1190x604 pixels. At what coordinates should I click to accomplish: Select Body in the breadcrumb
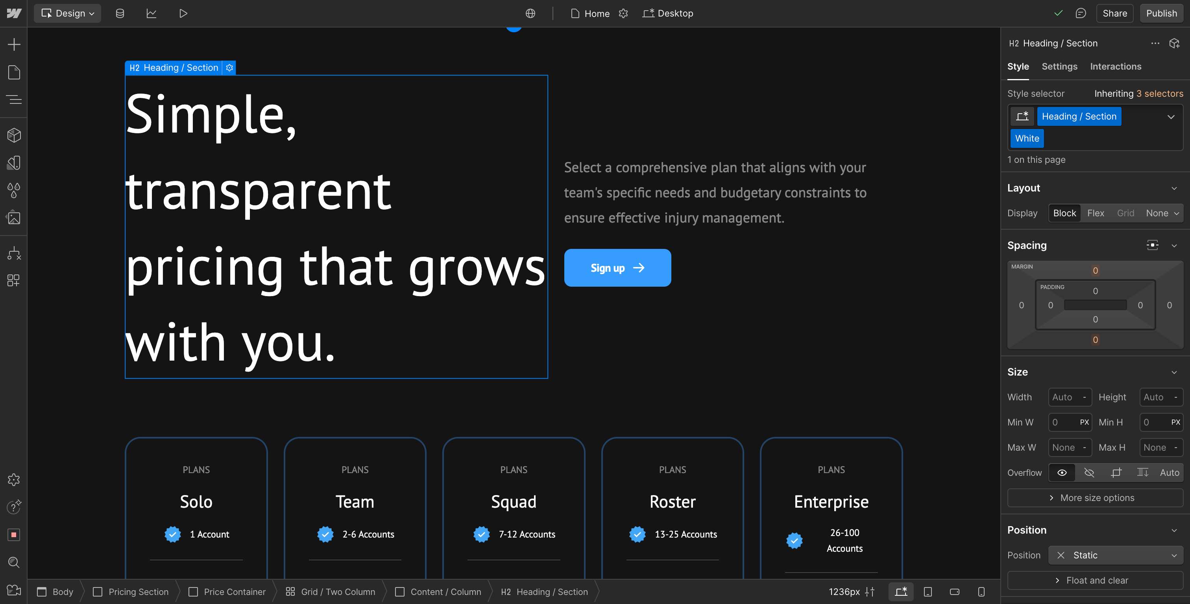[55, 591]
